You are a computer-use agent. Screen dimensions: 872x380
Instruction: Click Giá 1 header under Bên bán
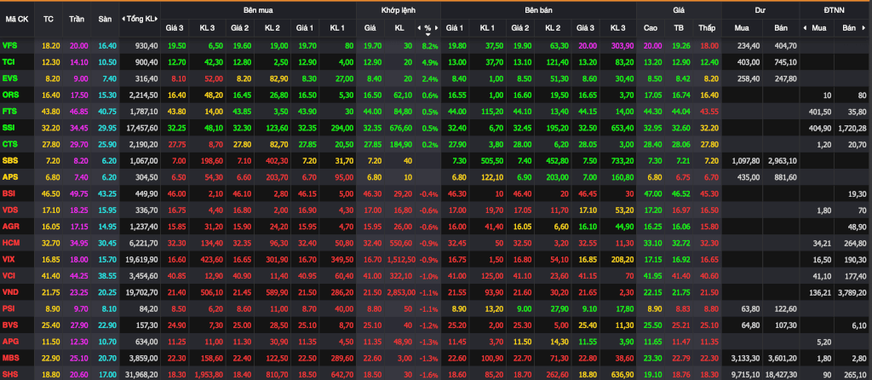(x=455, y=28)
